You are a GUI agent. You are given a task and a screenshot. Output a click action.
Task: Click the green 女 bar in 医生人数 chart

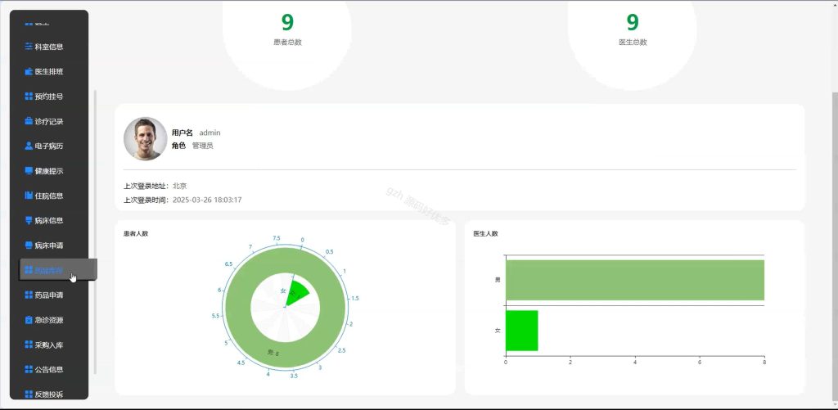521,331
